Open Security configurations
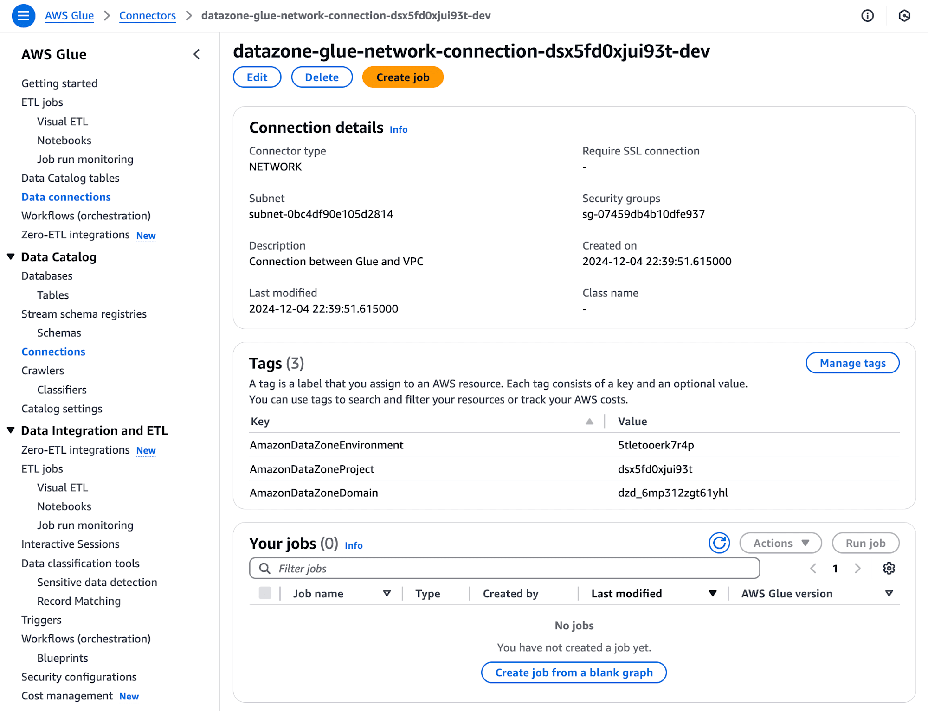The height and width of the screenshot is (711, 928). (x=79, y=677)
